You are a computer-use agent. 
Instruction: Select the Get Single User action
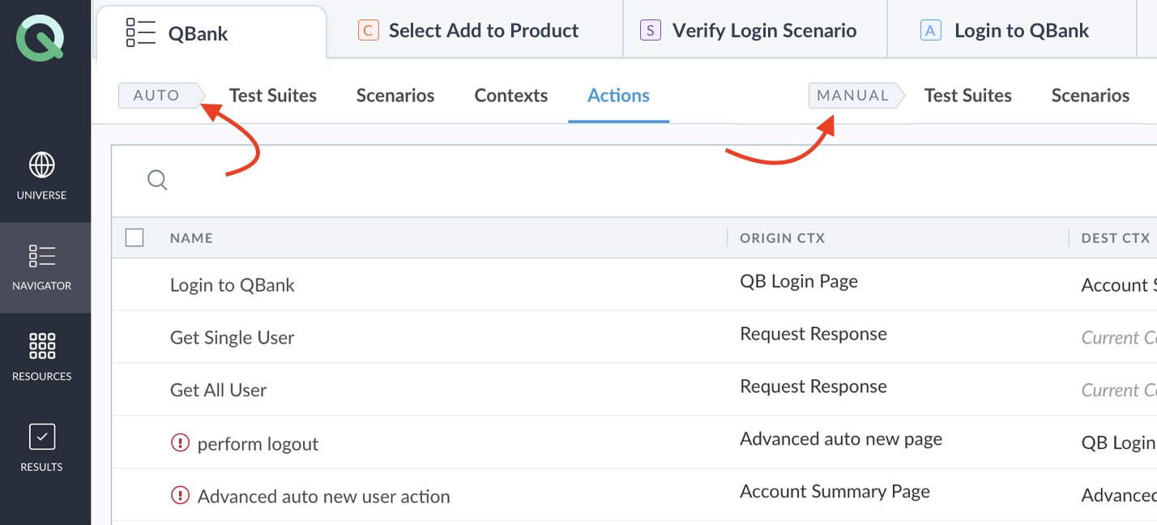click(232, 337)
